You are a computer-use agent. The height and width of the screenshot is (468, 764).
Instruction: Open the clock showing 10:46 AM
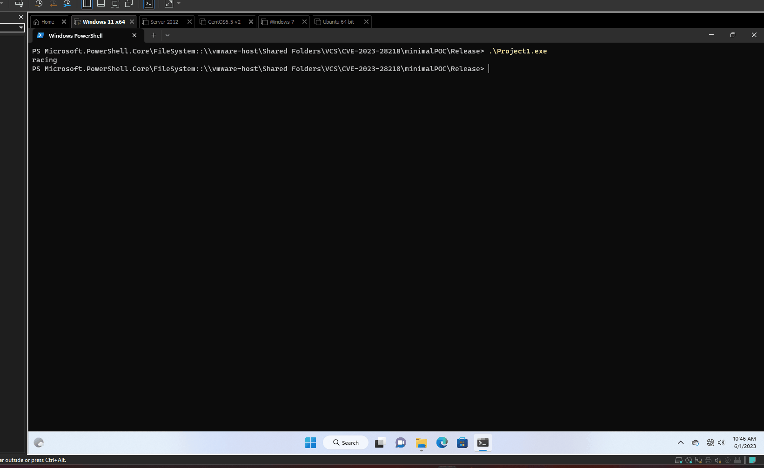[744, 442]
